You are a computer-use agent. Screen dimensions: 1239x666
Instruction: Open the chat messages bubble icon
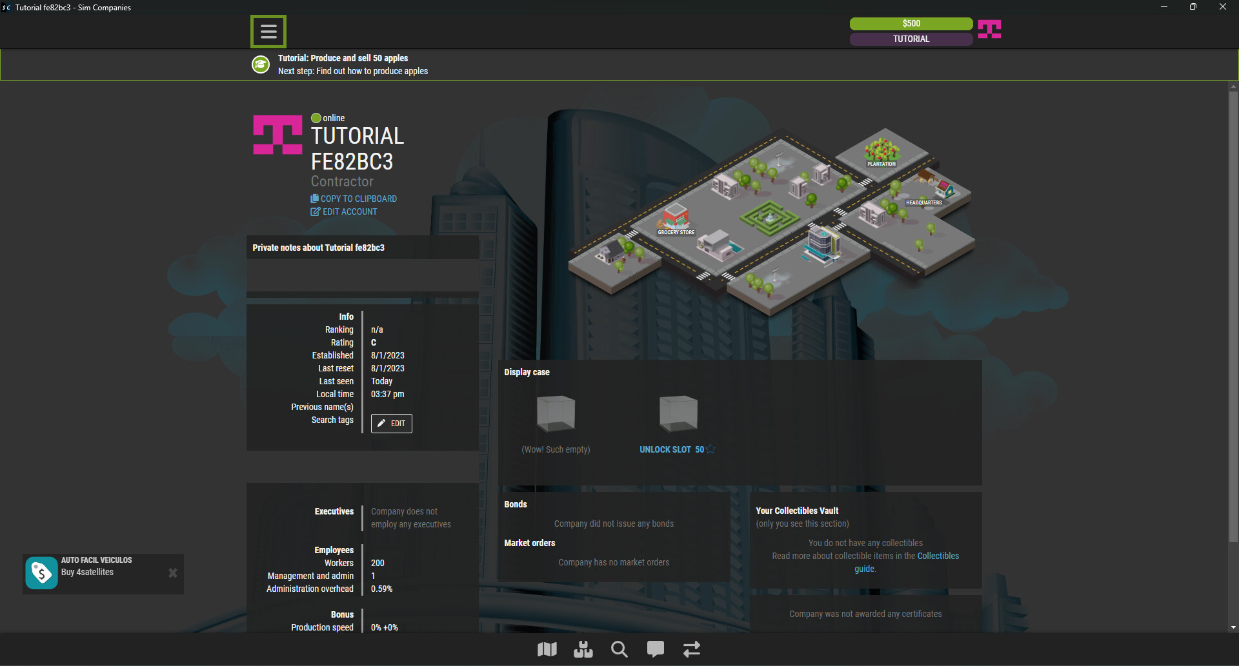(x=655, y=649)
